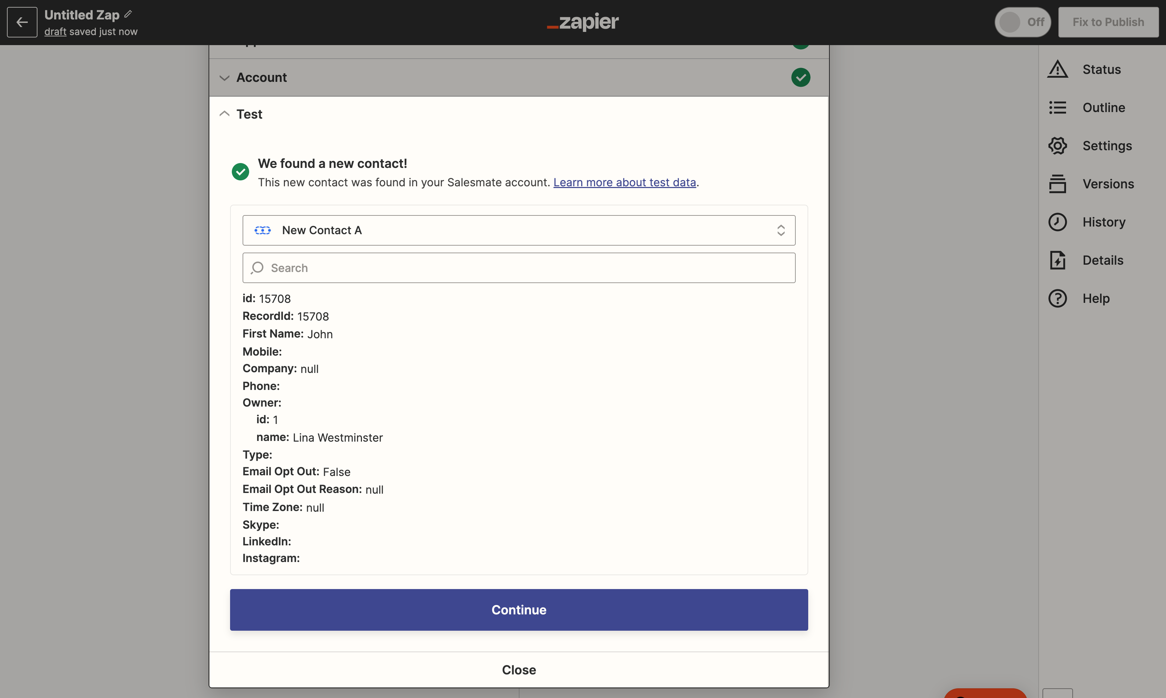This screenshot has height=698, width=1166.
Task: Expand the Account section
Action: point(224,78)
